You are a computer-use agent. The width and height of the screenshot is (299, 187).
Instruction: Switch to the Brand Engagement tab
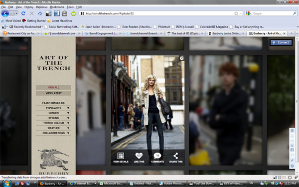(x=103, y=33)
